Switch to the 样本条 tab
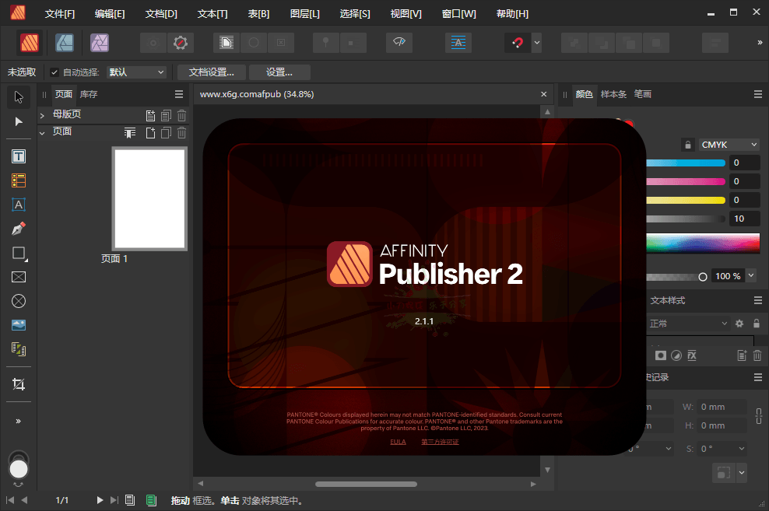Screen dimensions: 769x511 tap(614, 94)
